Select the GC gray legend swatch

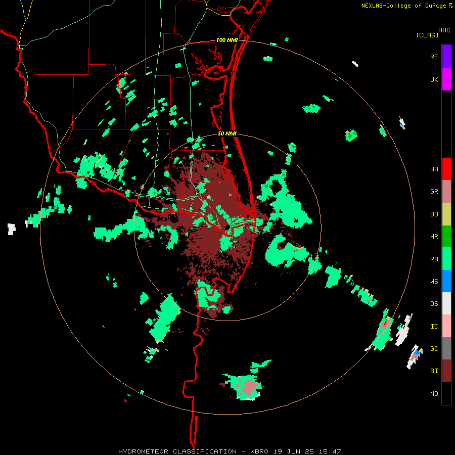pyautogui.click(x=446, y=348)
